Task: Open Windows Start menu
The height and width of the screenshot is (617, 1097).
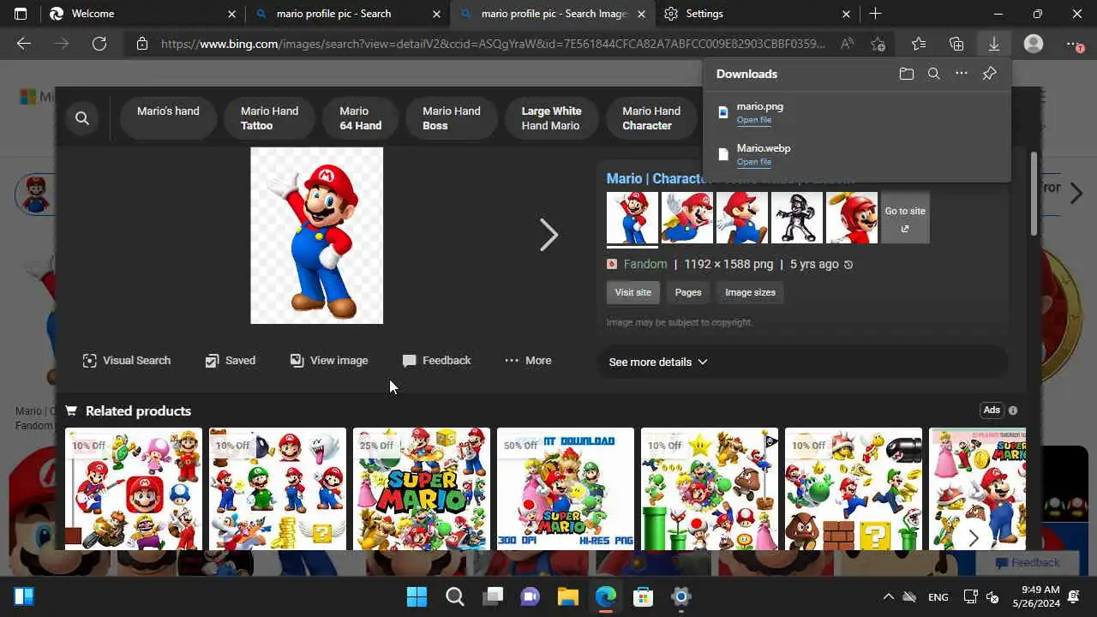Action: coord(417,596)
